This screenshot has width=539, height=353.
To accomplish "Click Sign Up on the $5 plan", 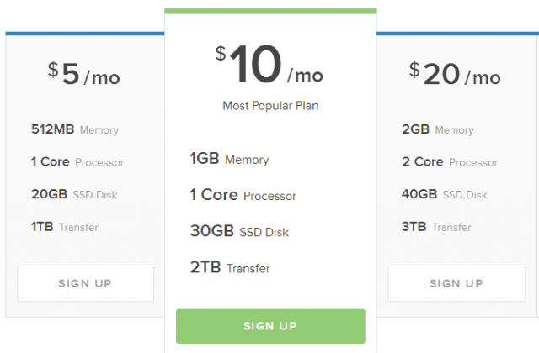I will (85, 284).
